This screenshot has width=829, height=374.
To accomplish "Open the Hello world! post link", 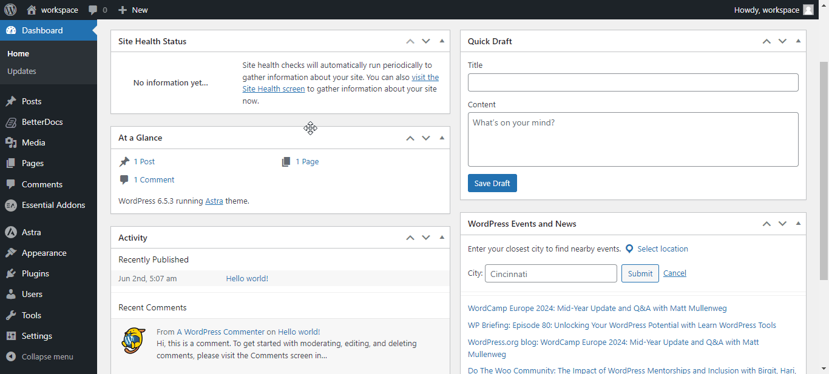I will coord(246,278).
